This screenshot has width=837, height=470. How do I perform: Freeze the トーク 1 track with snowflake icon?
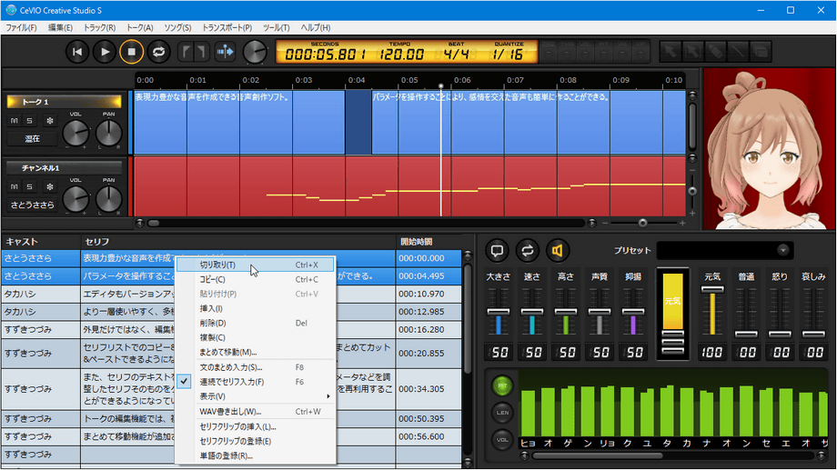pyautogui.click(x=49, y=120)
